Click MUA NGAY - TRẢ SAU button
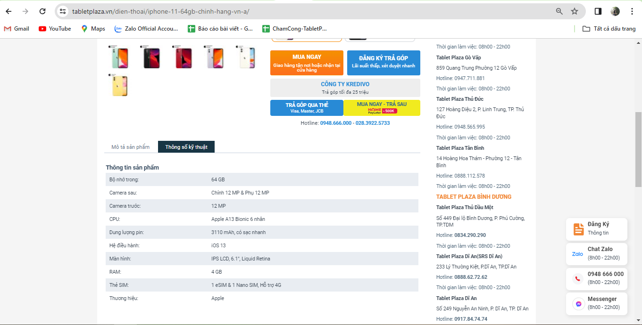Image resolution: width=642 pixels, height=325 pixels. (x=382, y=108)
